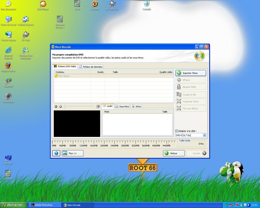Screen dimensions: 260x208
Task: Toggle the Adapter à la cible checkbox
Action: (x=176, y=131)
